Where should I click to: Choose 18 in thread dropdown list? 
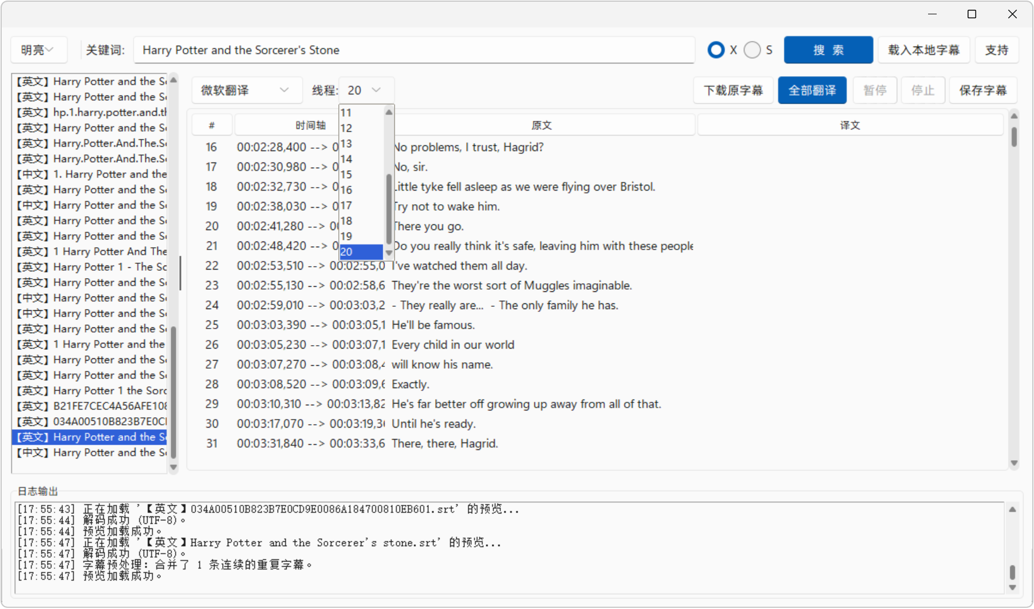[361, 221]
